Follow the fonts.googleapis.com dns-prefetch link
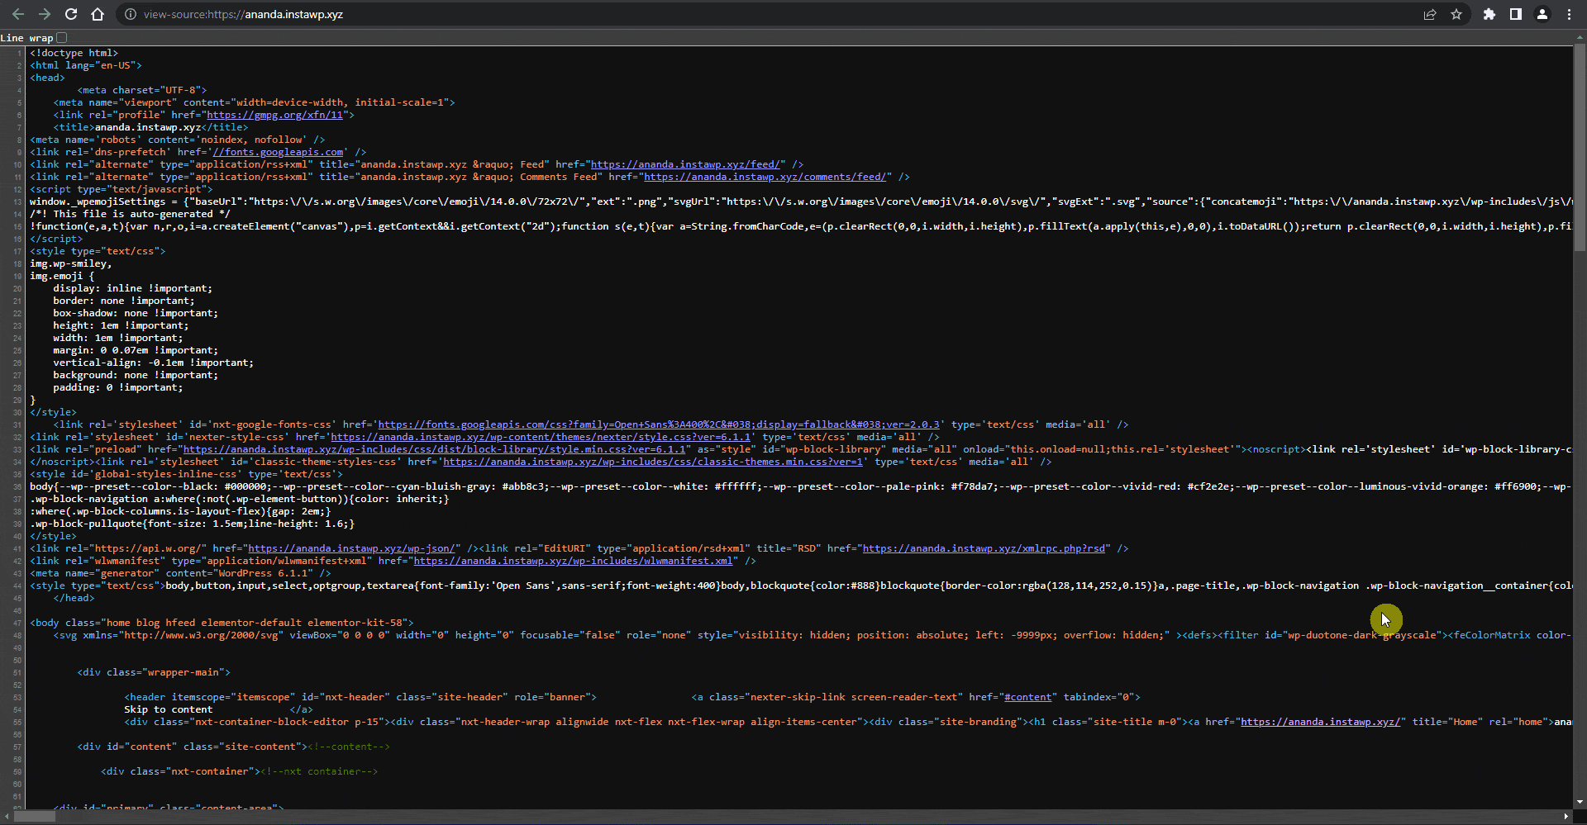The image size is (1587, 825). 278,152
